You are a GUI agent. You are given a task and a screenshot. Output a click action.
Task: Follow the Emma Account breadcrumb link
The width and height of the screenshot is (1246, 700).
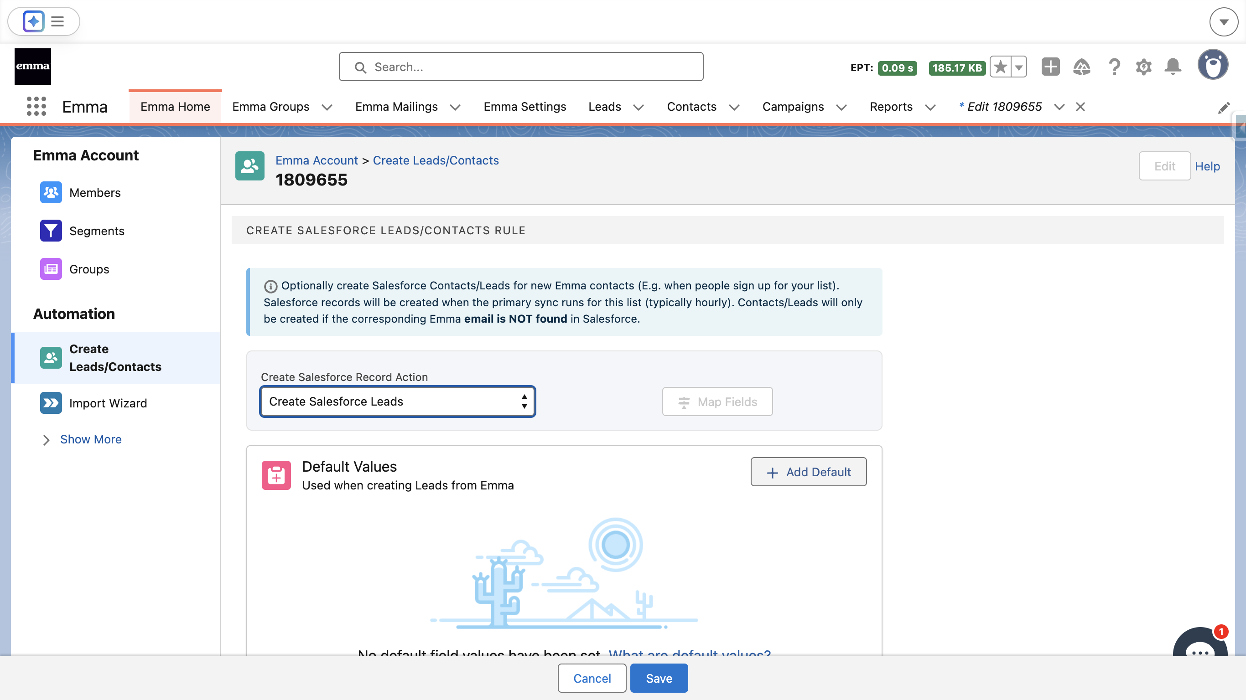pyautogui.click(x=317, y=160)
